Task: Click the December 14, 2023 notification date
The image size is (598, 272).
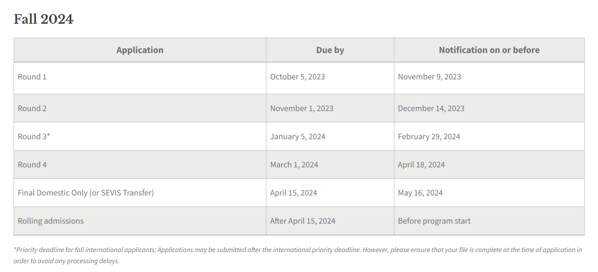Action: point(431,109)
